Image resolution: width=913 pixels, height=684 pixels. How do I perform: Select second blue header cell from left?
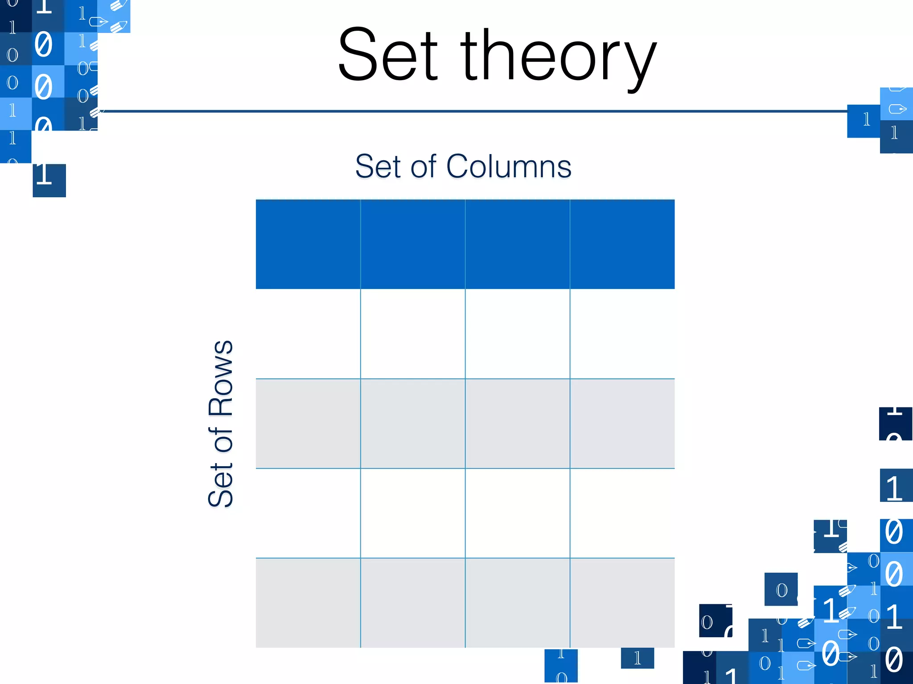click(413, 244)
